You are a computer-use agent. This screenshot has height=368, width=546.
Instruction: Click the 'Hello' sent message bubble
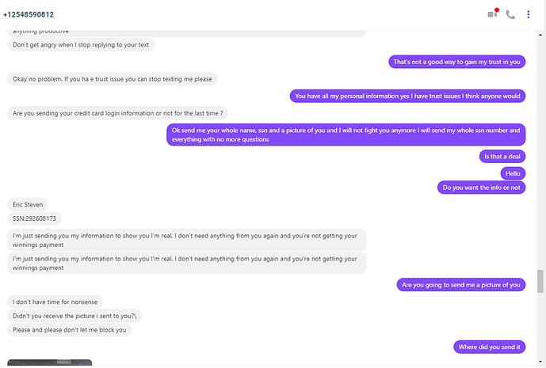(513, 173)
